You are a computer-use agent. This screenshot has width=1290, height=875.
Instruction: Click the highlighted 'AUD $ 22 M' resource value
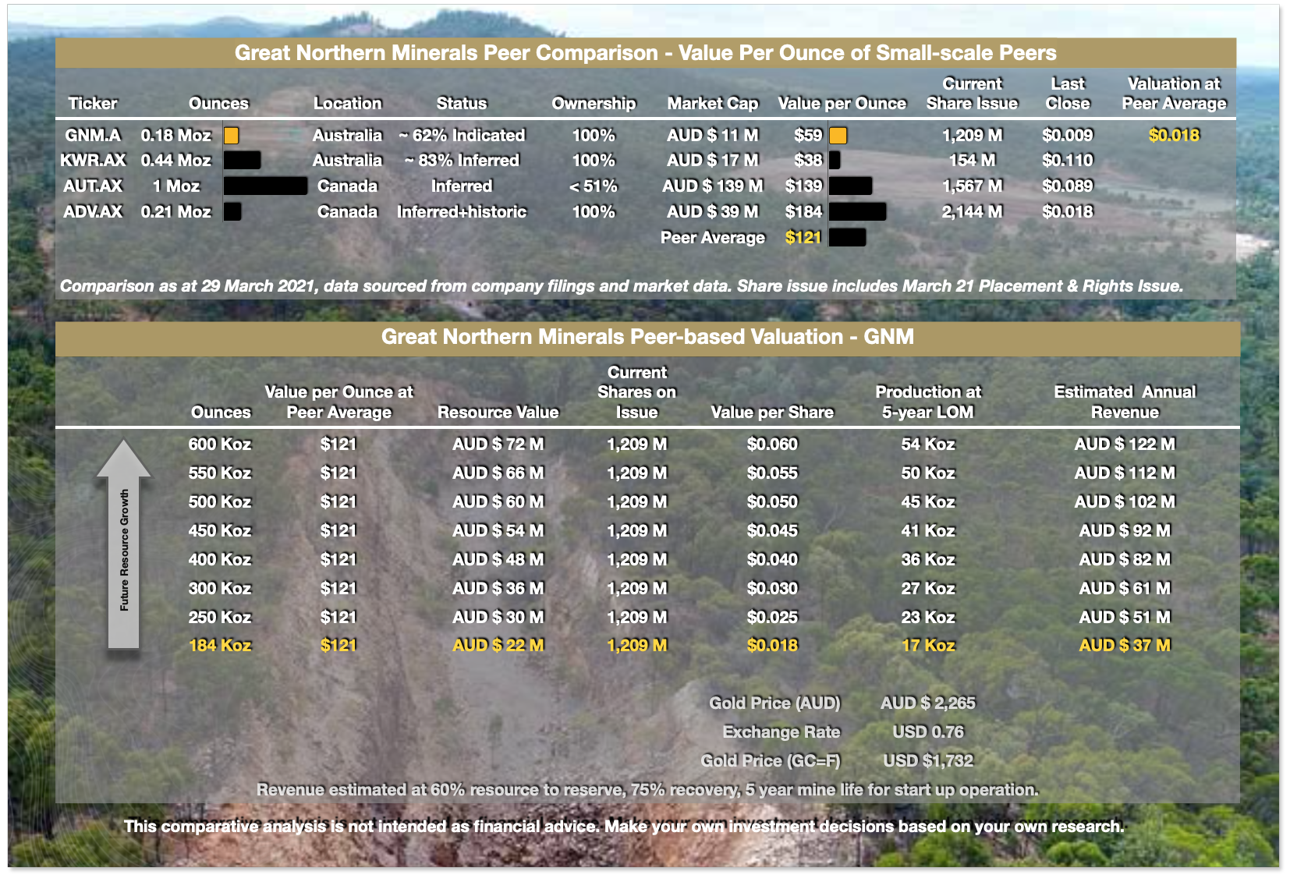point(498,645)
